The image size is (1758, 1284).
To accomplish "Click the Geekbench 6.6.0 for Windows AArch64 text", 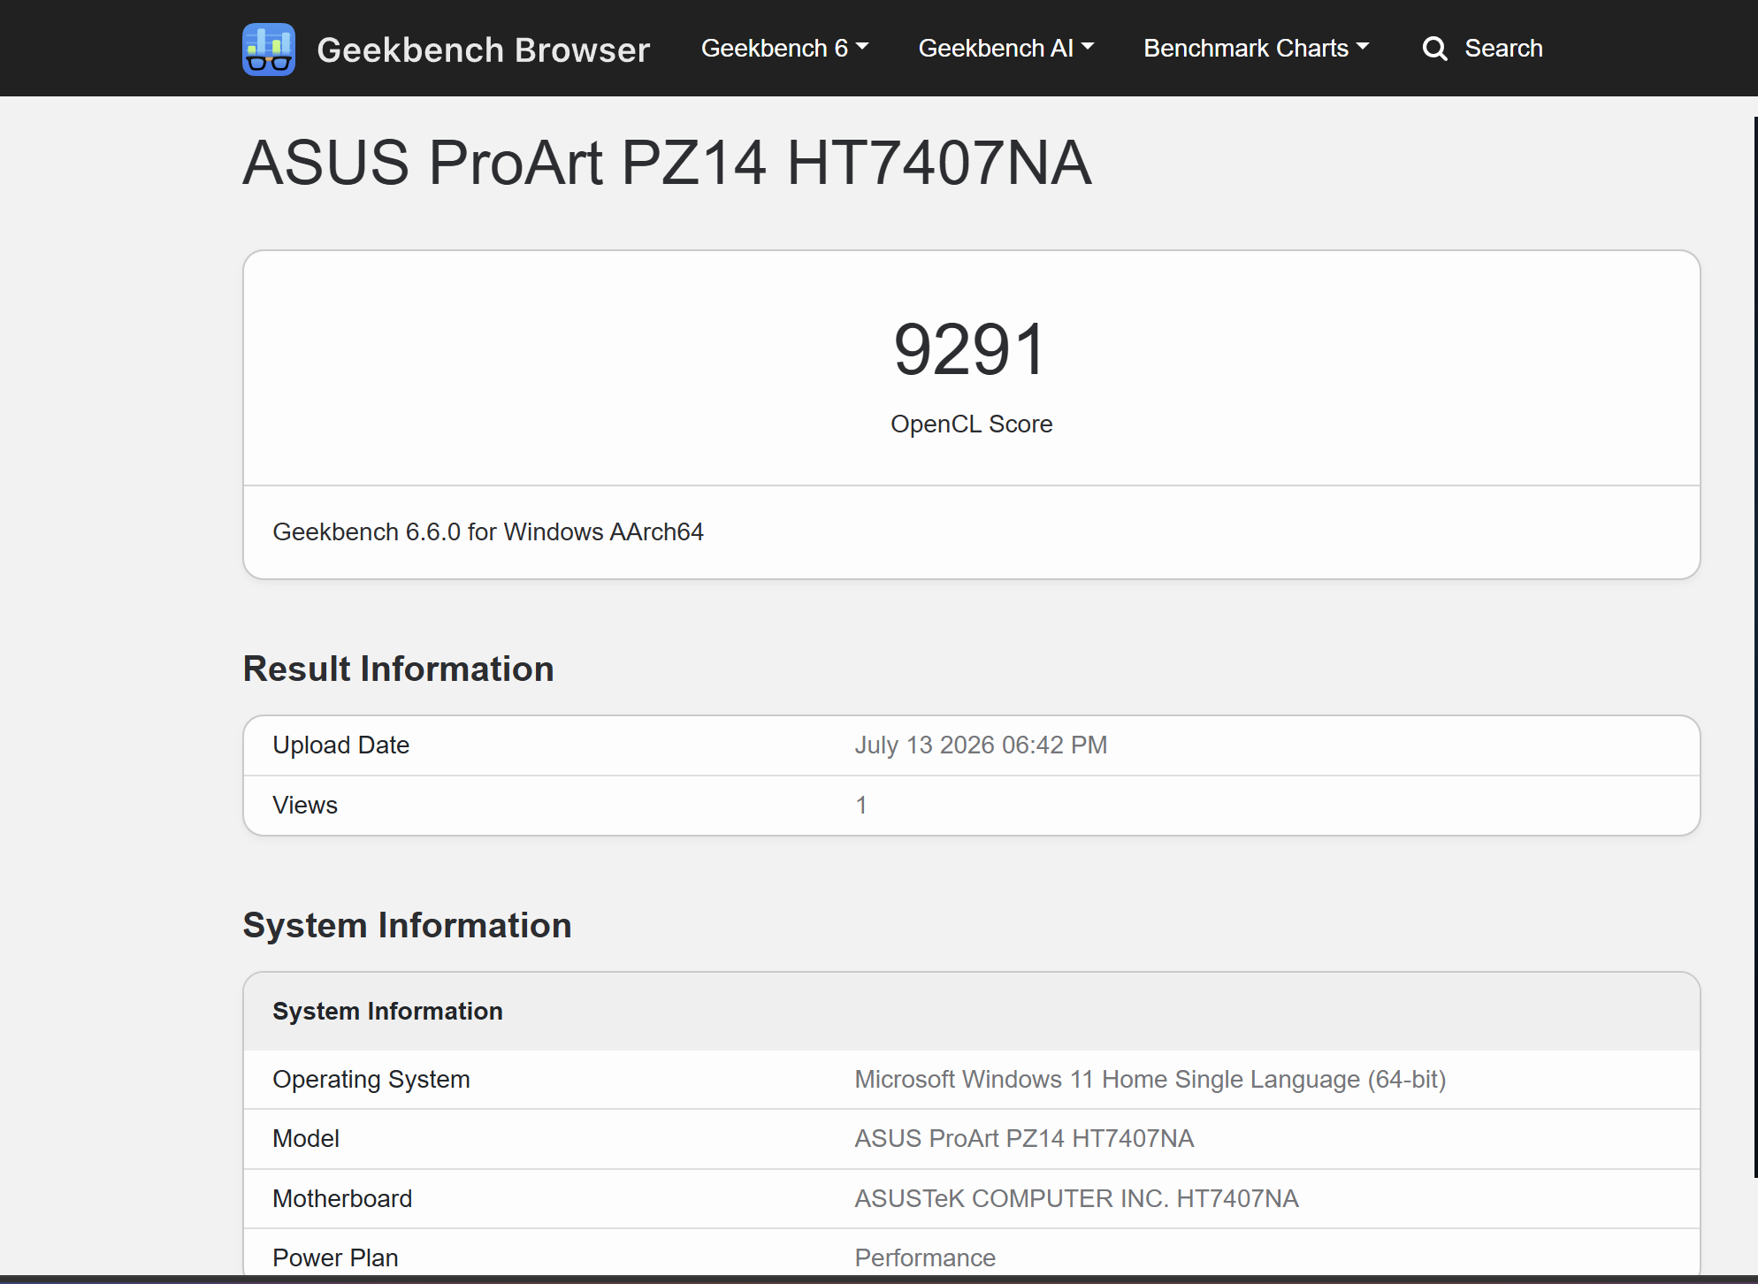I will click(488, 532).
